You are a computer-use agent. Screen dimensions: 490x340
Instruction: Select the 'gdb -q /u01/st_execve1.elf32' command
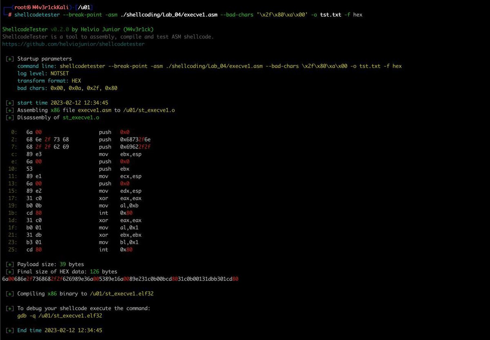pyautogui.click(x=60, y=316)
